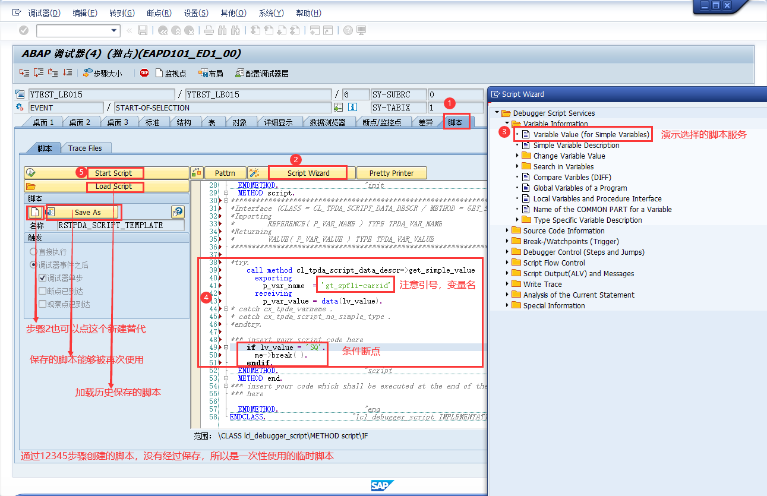Click the script name field RSTPDA_SCRIPT_TEMPLATE

click(121, 226)
